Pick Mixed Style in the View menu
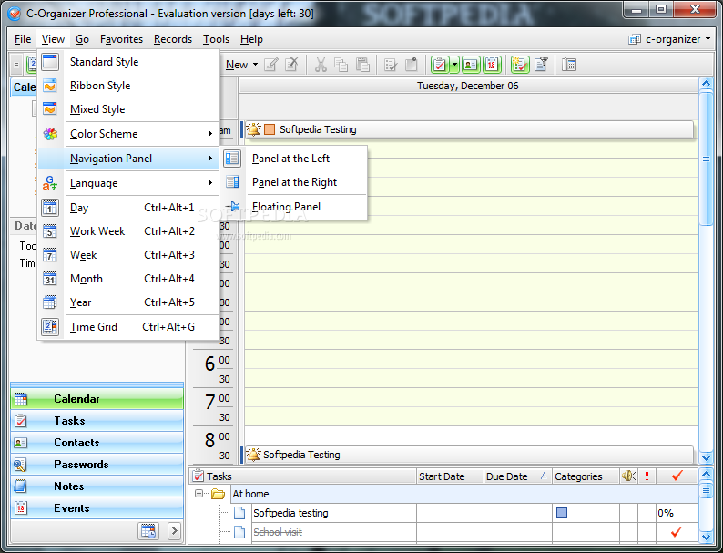723x553 pixels. tap(128, 109)
